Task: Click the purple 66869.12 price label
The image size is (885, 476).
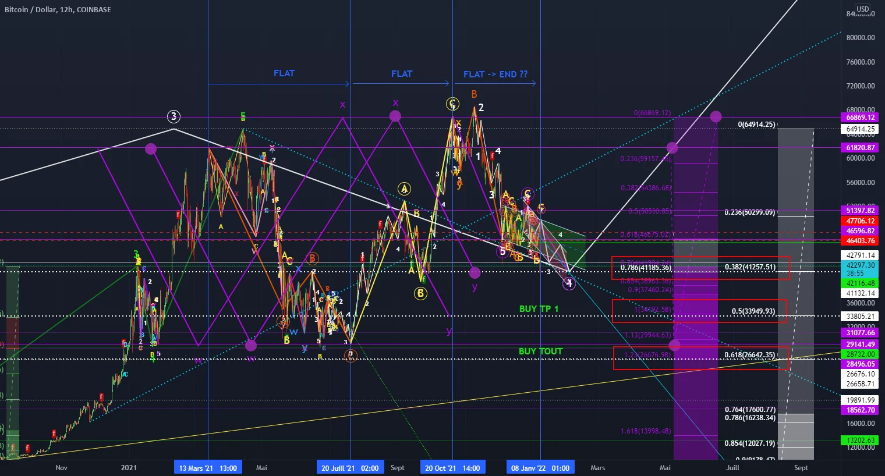Action: [x=861, y=118]
